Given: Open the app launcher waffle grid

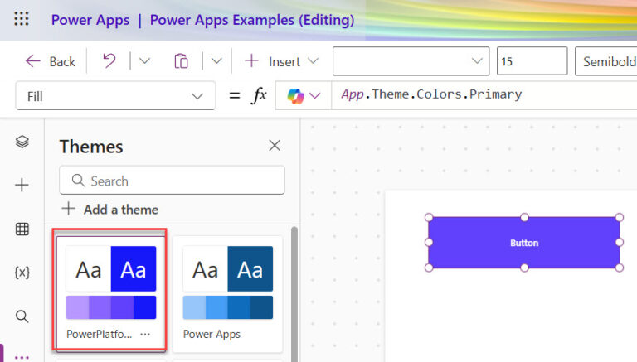Looking at the screenshot, I should (22, 19).
